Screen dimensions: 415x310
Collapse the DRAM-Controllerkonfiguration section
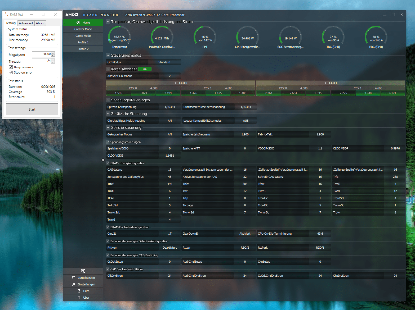coord(108,227)
